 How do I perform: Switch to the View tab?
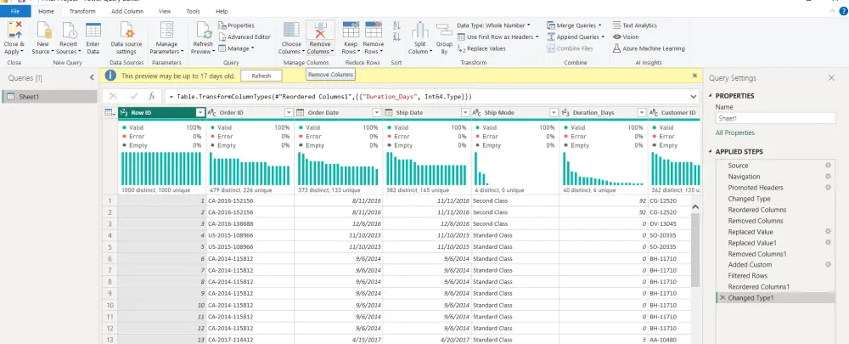click(x=165, y=11)
